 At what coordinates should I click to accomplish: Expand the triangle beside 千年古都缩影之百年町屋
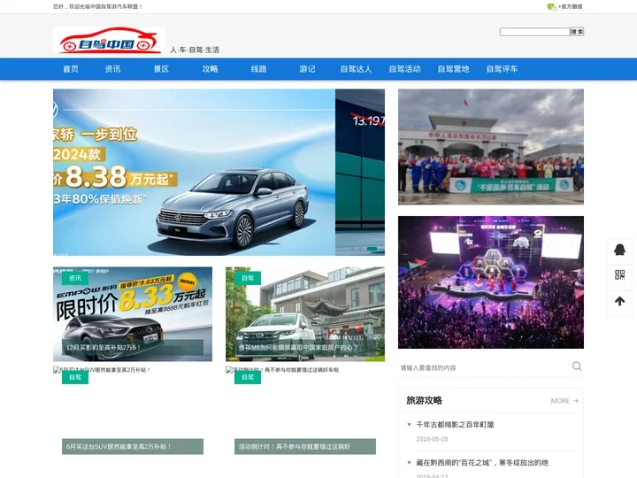(x=409, y=424)
